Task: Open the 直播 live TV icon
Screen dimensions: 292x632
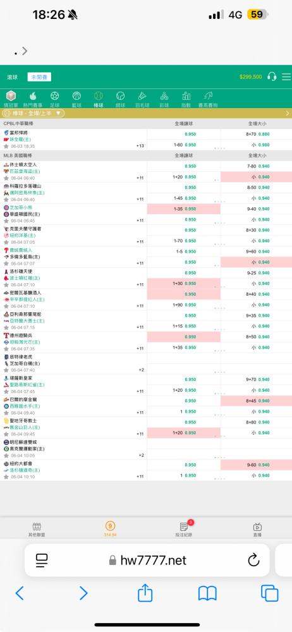Action: click(257, 527)
